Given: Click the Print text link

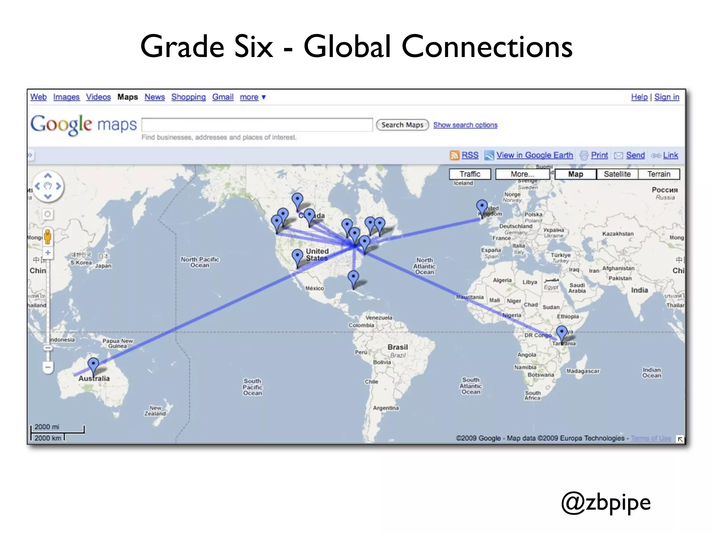Looking at the screenshot, I should [x=600, y=155].
